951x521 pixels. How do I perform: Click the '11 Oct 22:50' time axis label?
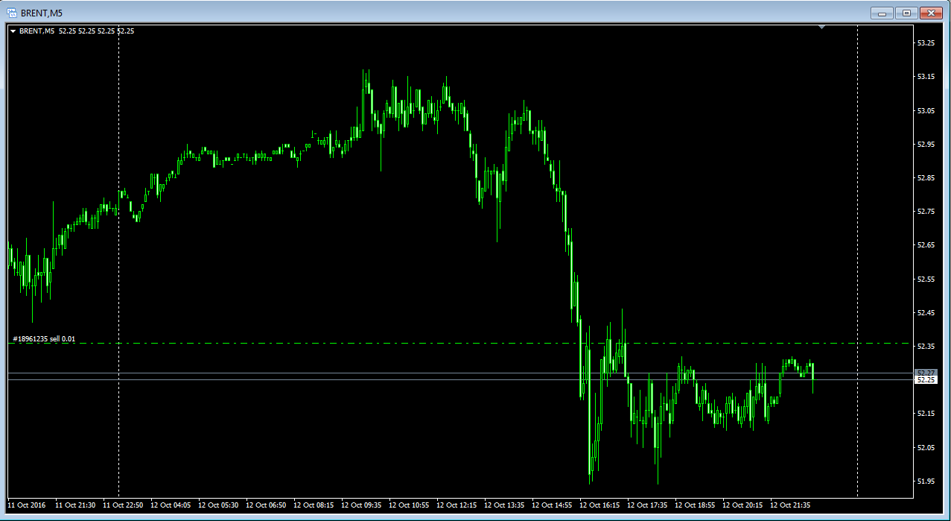(x=123, y=505)
